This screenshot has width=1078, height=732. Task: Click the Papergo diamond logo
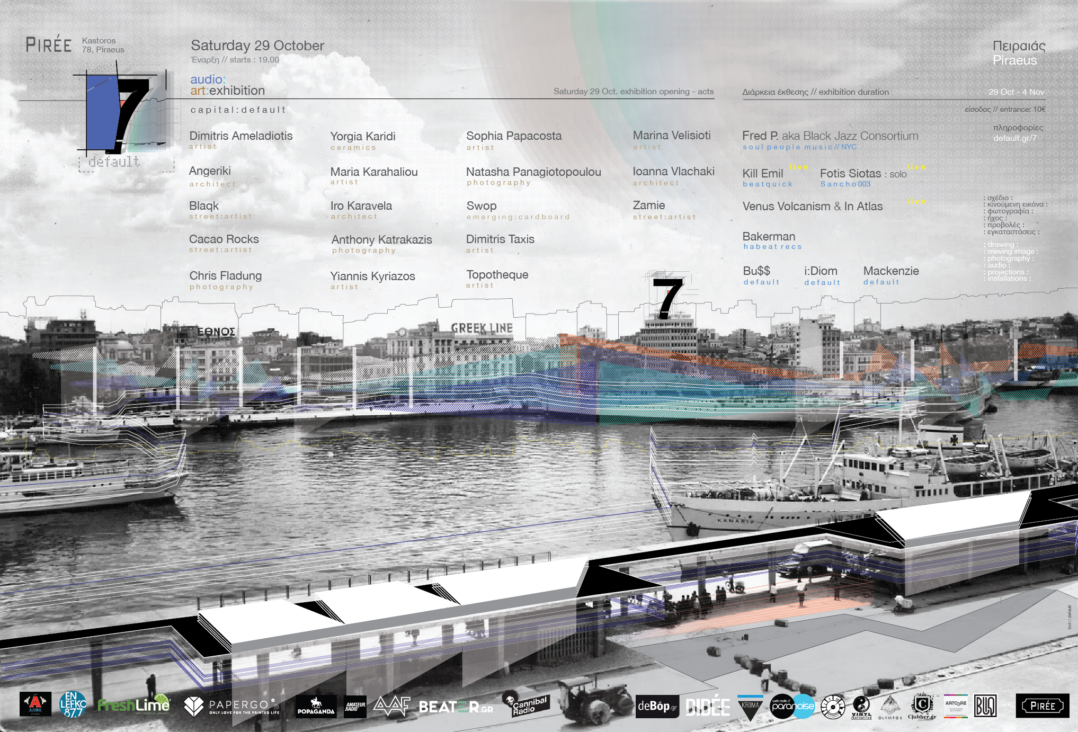click(193, 706)
